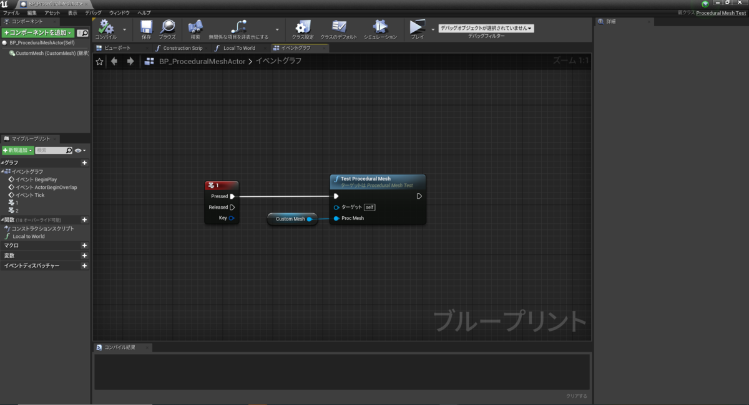Viewport: 749px width, 405px height.
Task: Add a new graph with the グラフ plus icon
Action: pyautogui.click(x=84, y=163)
